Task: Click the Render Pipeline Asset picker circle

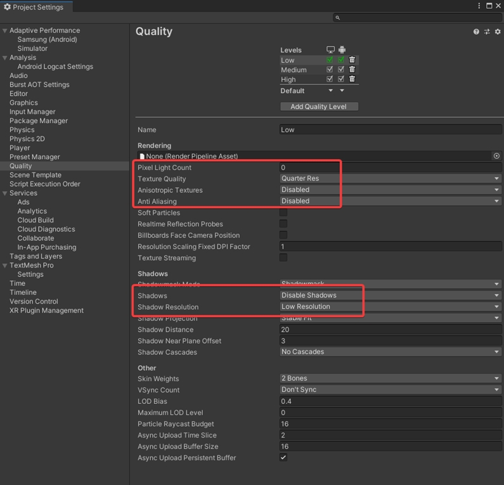Action: click(496, 156)
